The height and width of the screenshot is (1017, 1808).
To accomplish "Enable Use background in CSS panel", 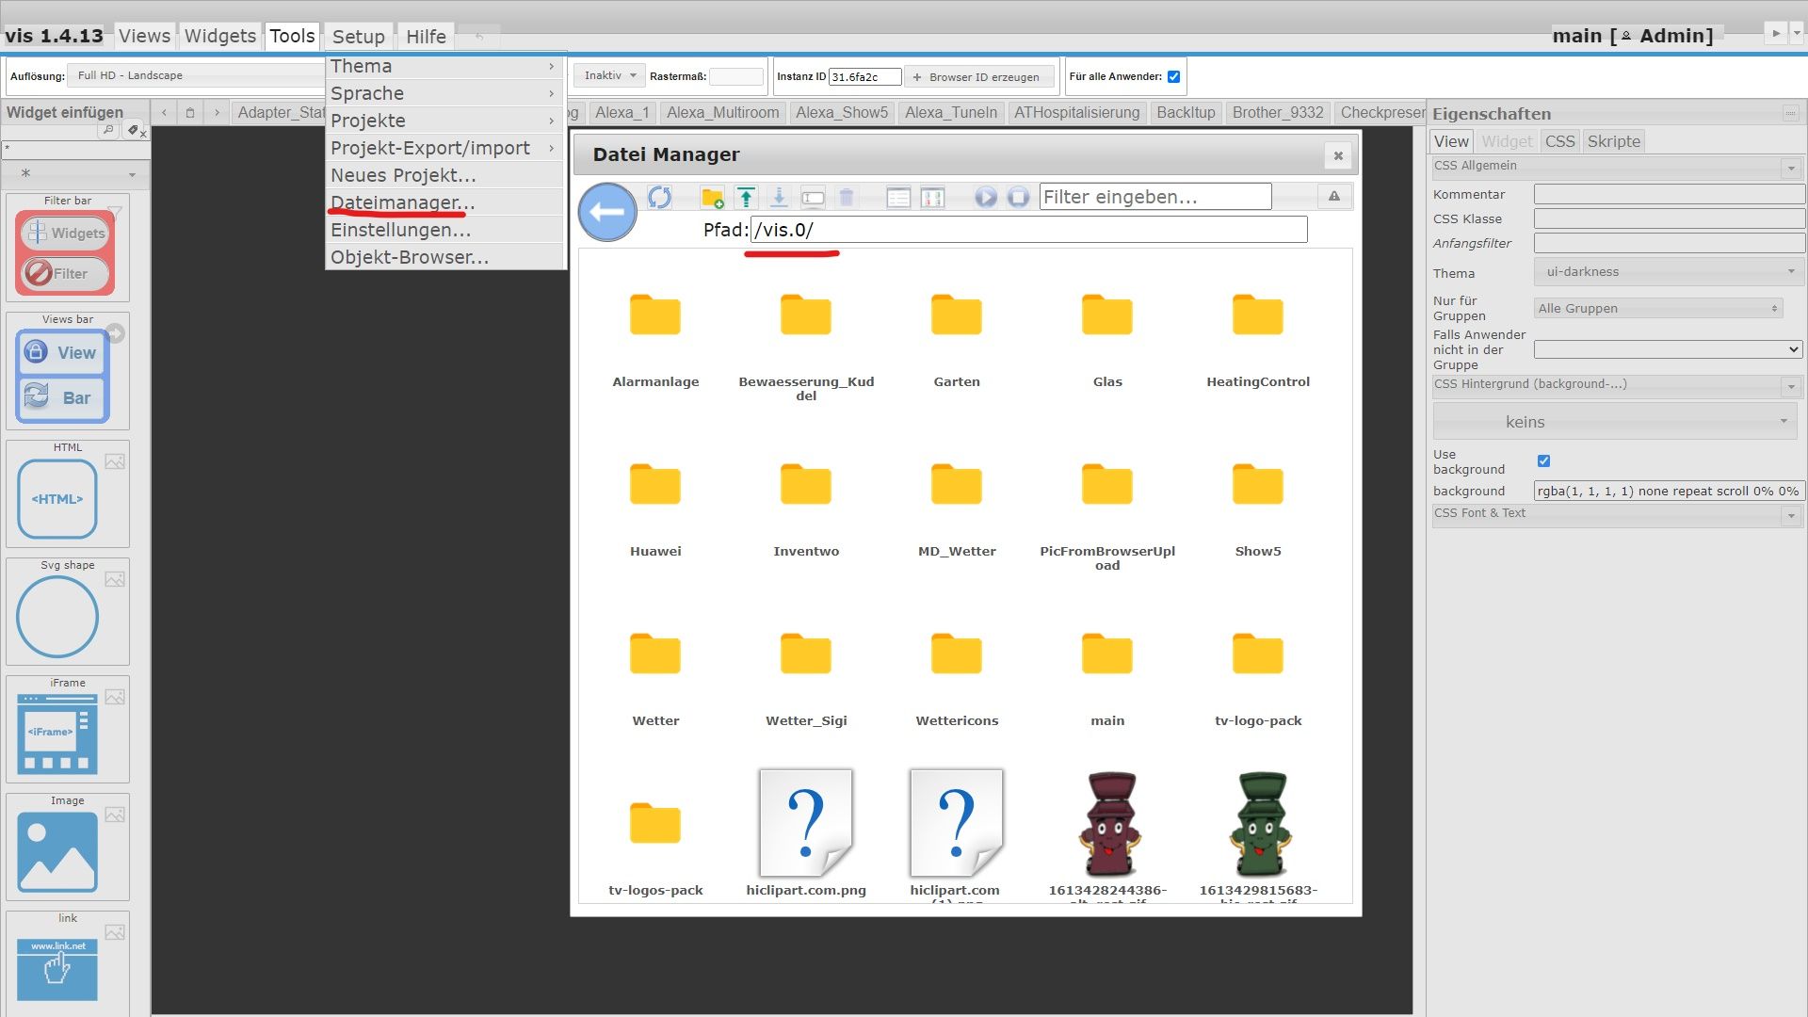I will tap(1542, 461).
